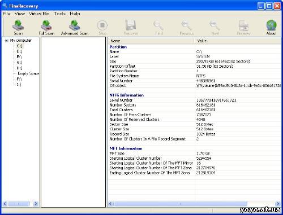Close the FineRecovery window

pyautogui.click(x=277, y=6)
